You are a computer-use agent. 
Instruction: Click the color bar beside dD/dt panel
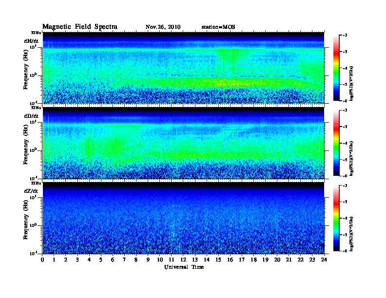click(x=336, y=143)
